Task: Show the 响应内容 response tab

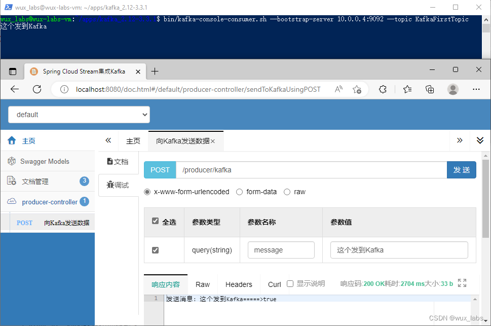Action: (166, 284)
